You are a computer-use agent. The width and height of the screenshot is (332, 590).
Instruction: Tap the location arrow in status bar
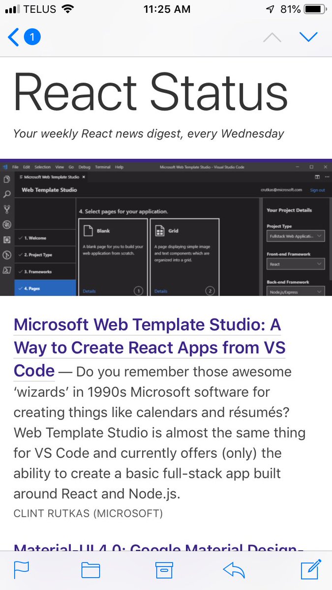[x=271, y=9]
